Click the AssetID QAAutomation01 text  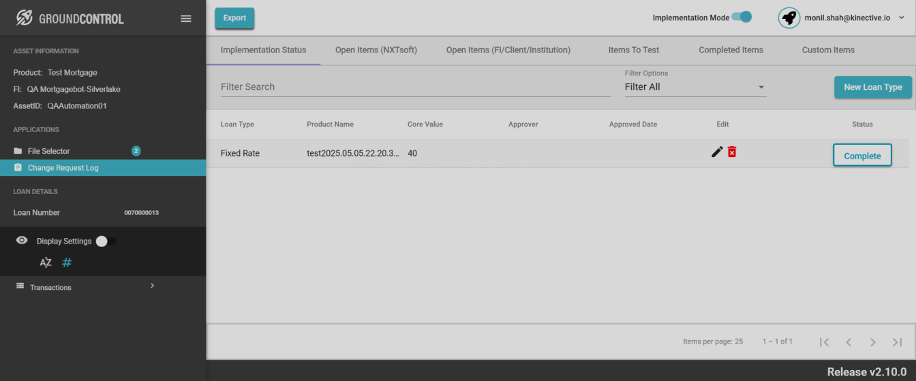(x=60, y=106)
